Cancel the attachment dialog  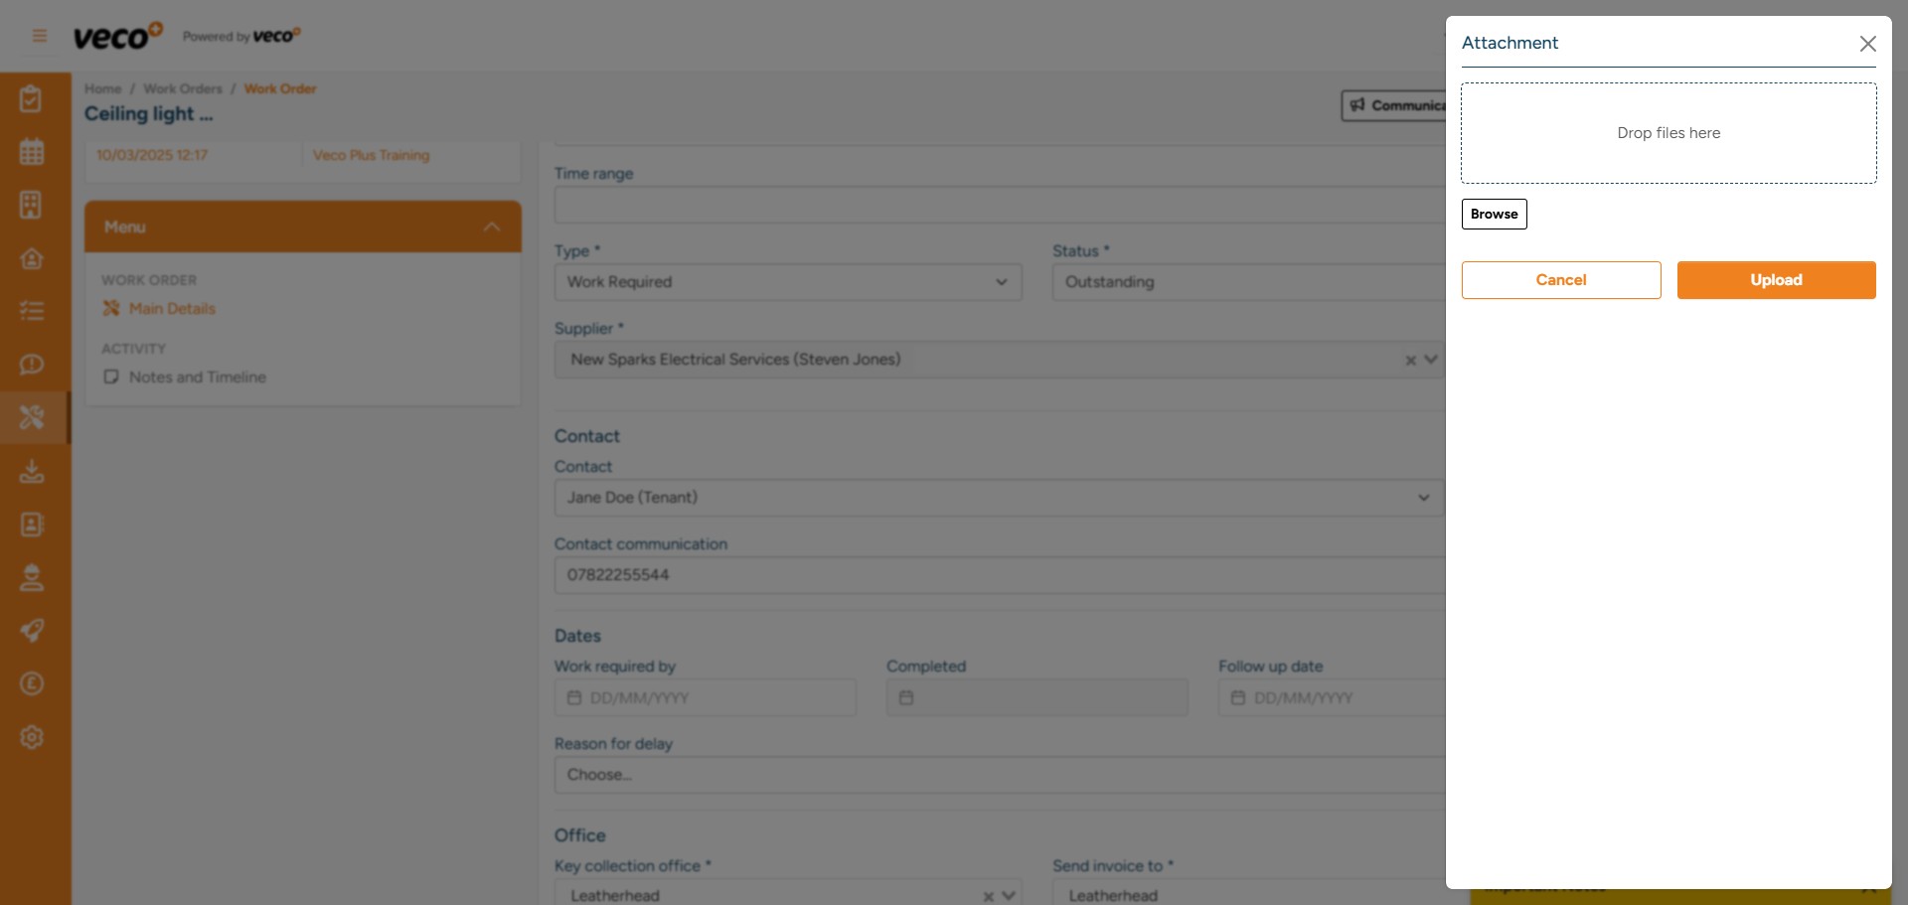1560,279
